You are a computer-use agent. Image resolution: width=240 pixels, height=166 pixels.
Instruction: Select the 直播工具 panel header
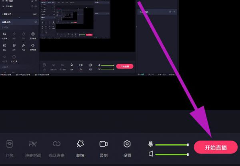(8, 21)
